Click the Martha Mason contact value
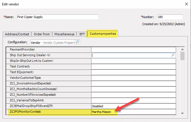The width and height of the screenshot is (191, 122). pos(133,112)
